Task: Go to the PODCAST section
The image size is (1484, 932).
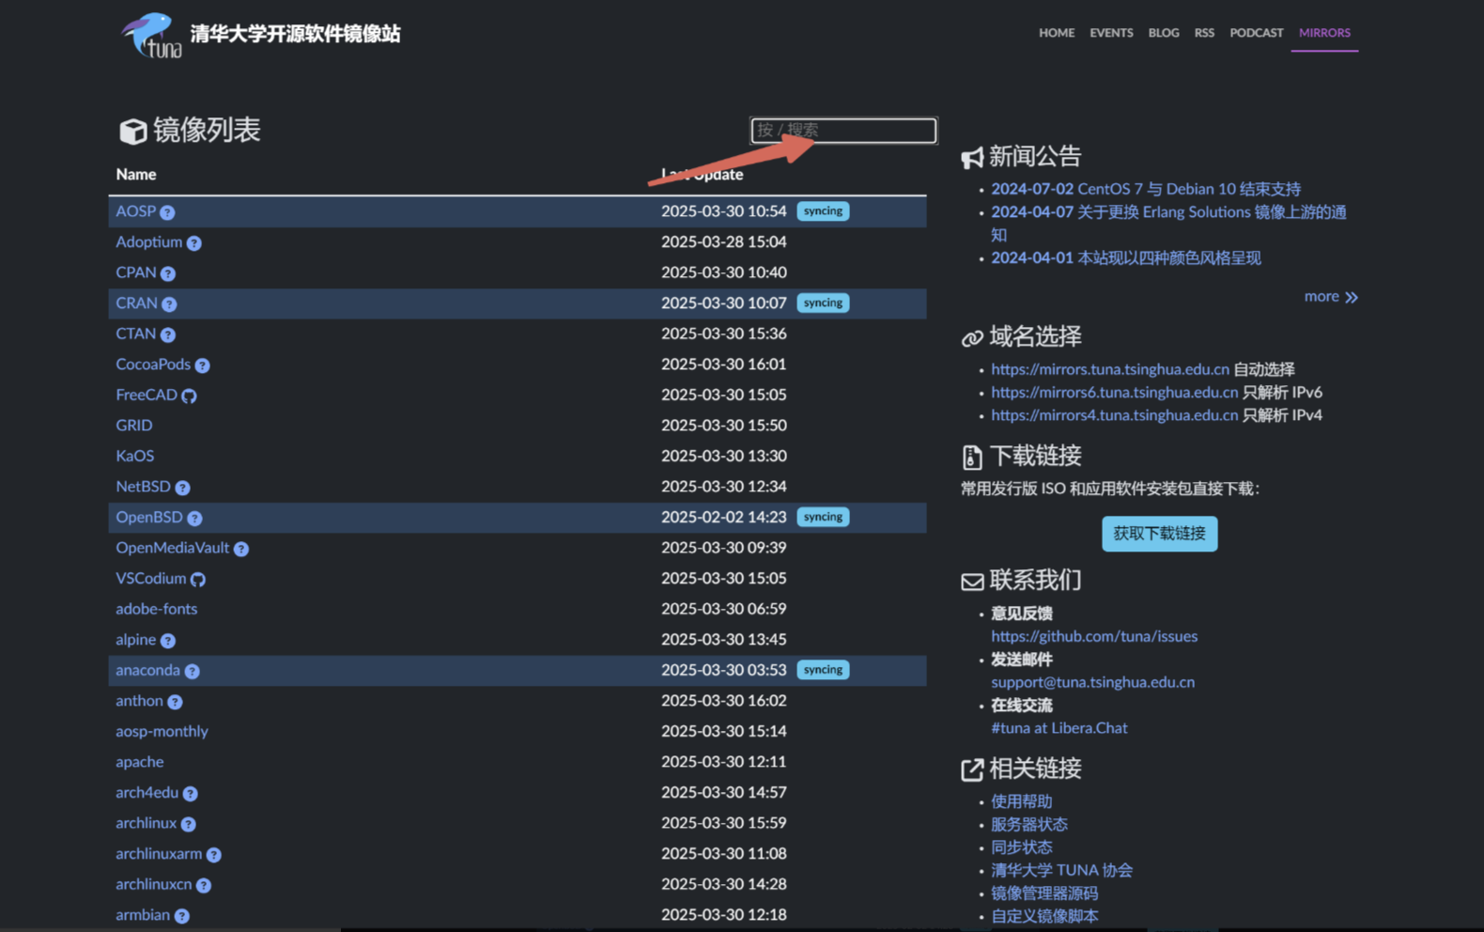Action: pos(1256,33)
